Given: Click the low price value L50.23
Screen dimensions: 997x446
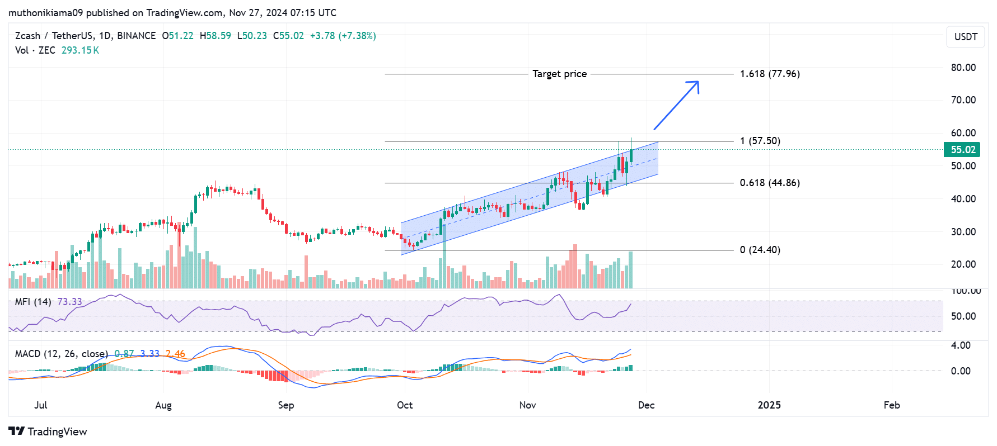Looking at the screenshot, I should tap(252, 36).
